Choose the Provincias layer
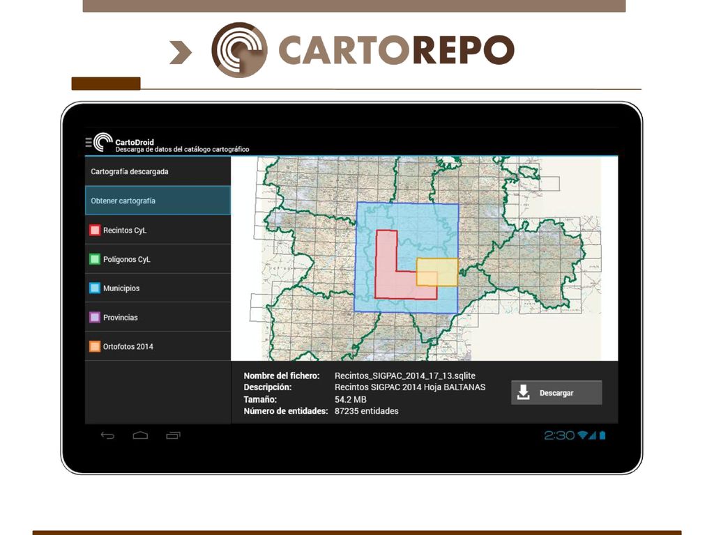The height and width of the screenshot is (535, 714). (158, 317)
